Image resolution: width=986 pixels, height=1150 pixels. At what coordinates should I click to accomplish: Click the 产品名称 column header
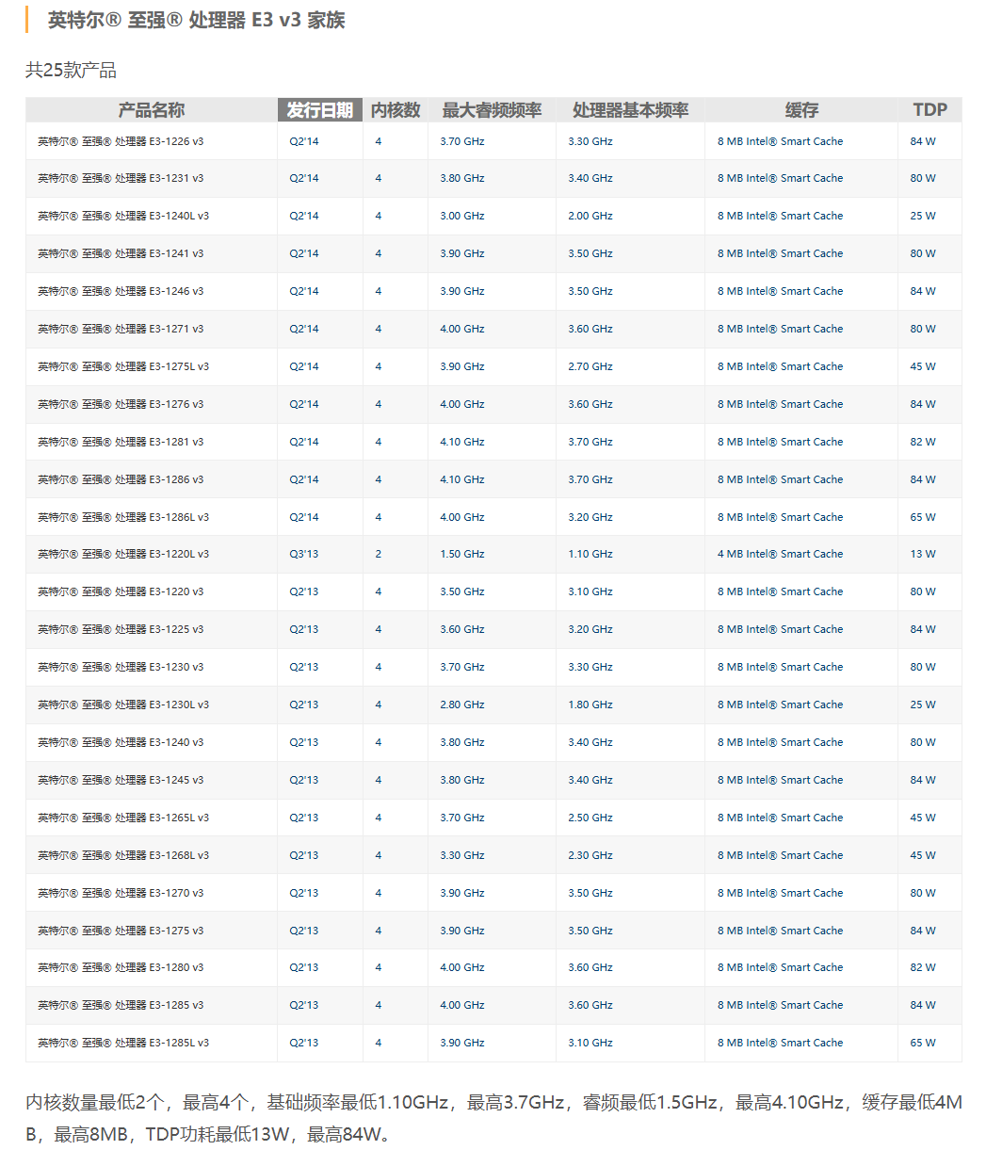151,110
